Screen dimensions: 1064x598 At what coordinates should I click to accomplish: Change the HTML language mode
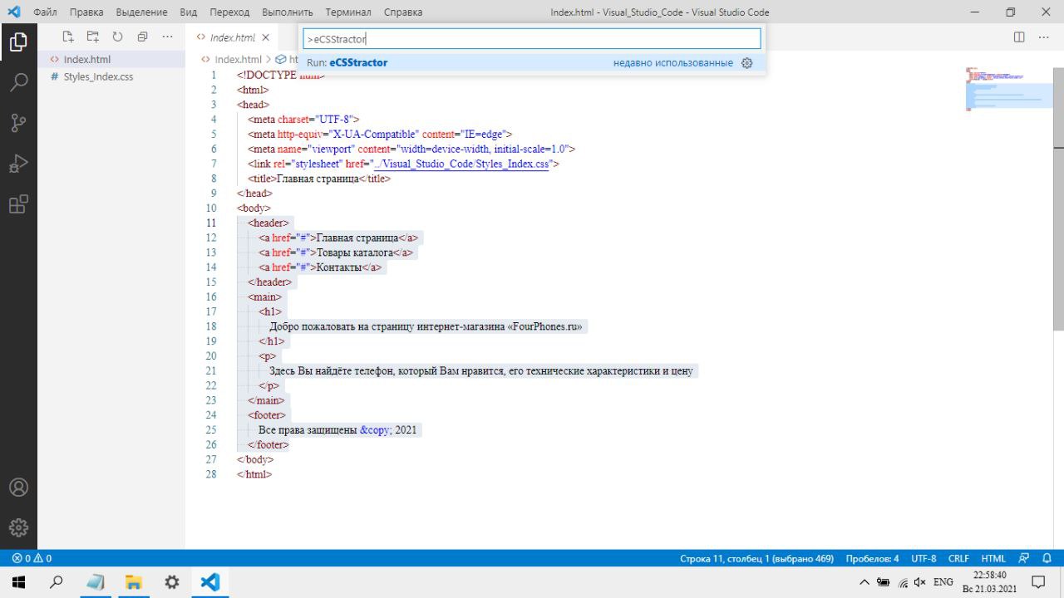point(993,558)
